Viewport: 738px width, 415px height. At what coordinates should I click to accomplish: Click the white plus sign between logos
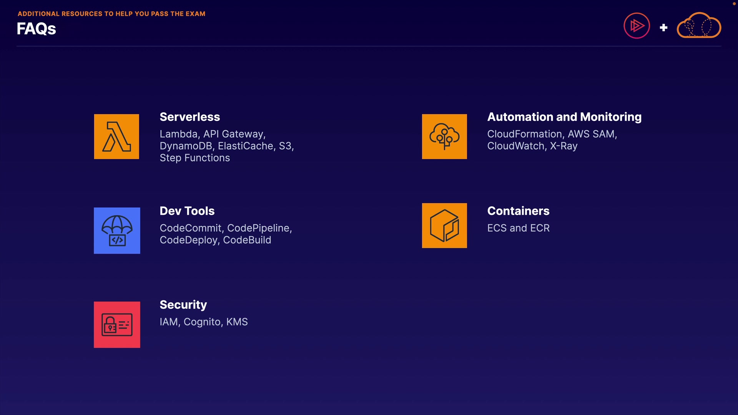(663, 28)
